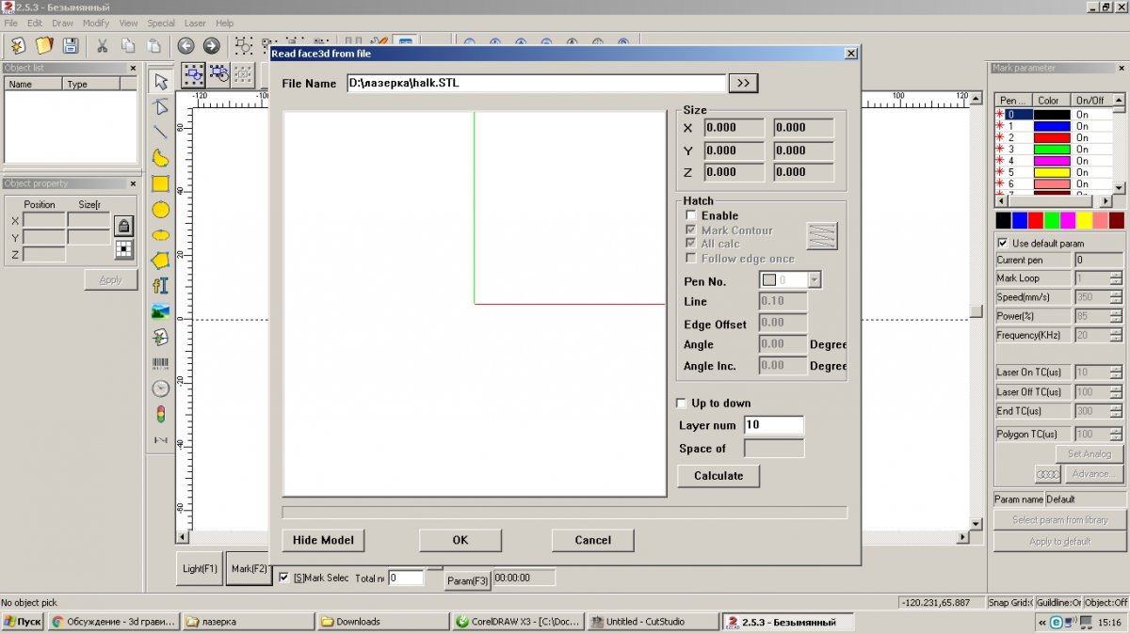This screenshot has width=1130, height=634.
Task: Select the line drawing tool
Action: pyautogui.click(x=161, y=133)
